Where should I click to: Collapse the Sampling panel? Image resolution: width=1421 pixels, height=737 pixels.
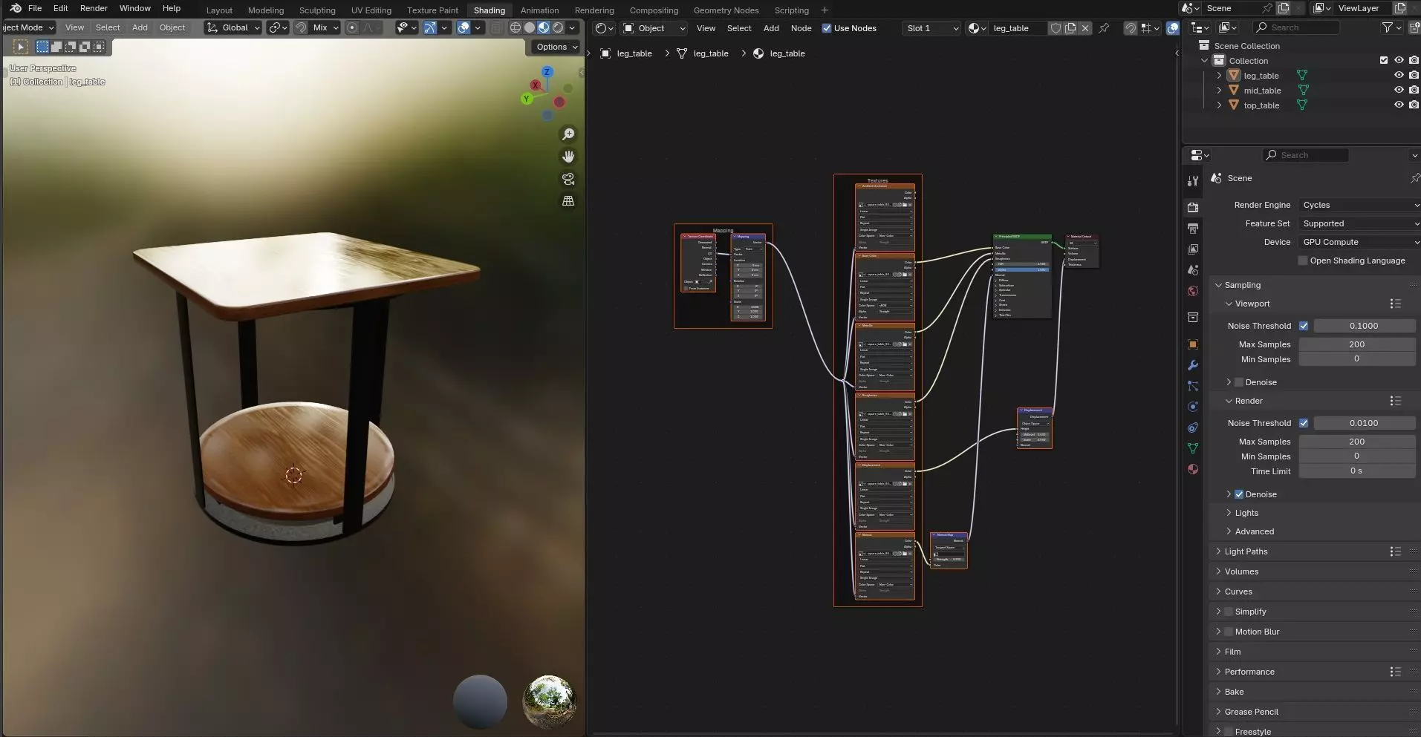click(x=1242, y=285)
